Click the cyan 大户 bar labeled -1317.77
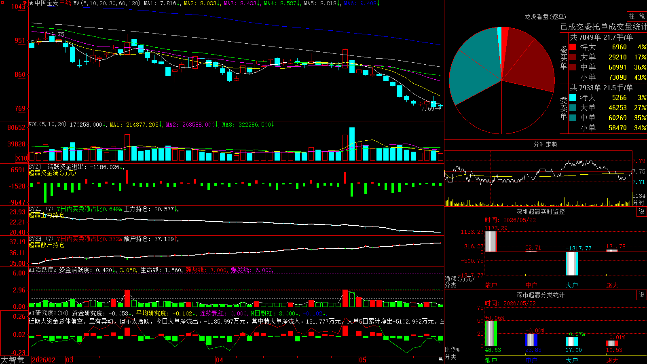The width and height of the screenshot is (647, 364). (572, 264)
